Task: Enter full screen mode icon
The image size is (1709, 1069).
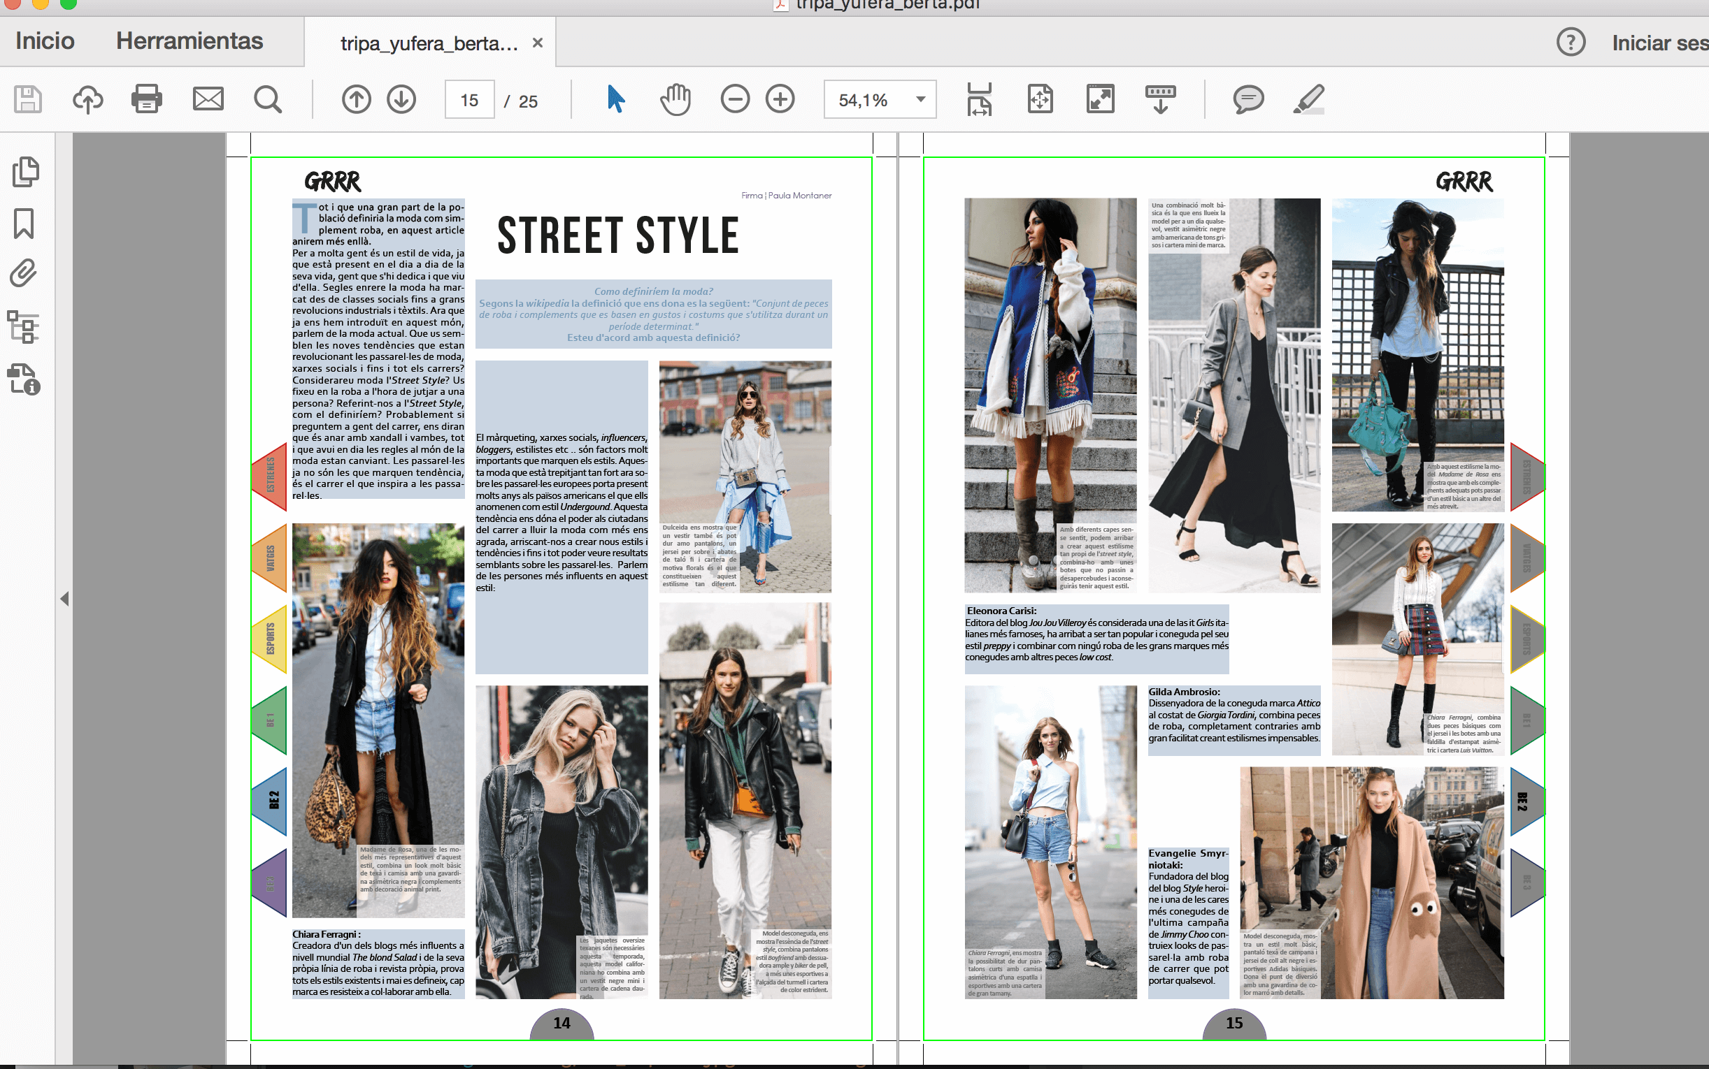Action: tap(1100, 99)
